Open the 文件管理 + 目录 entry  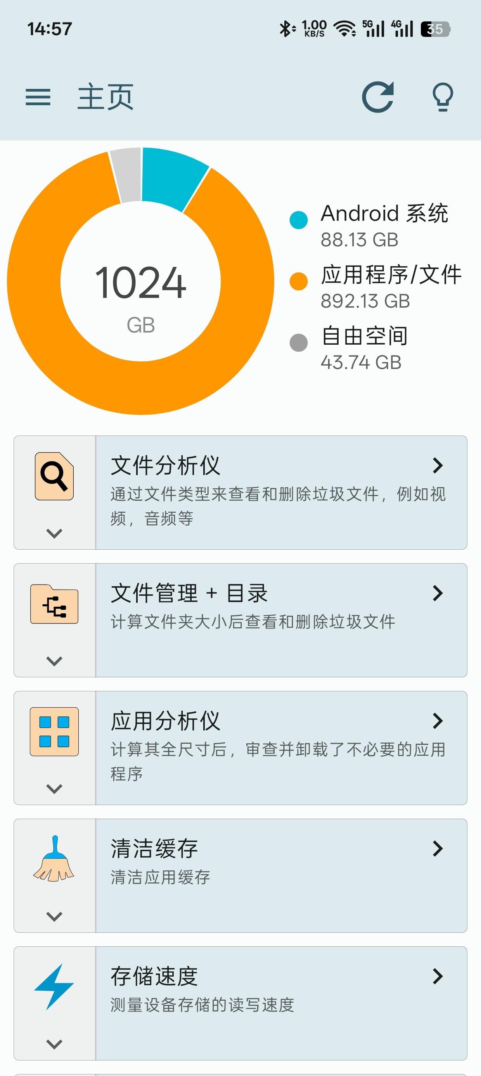click(x=281, y=620)
